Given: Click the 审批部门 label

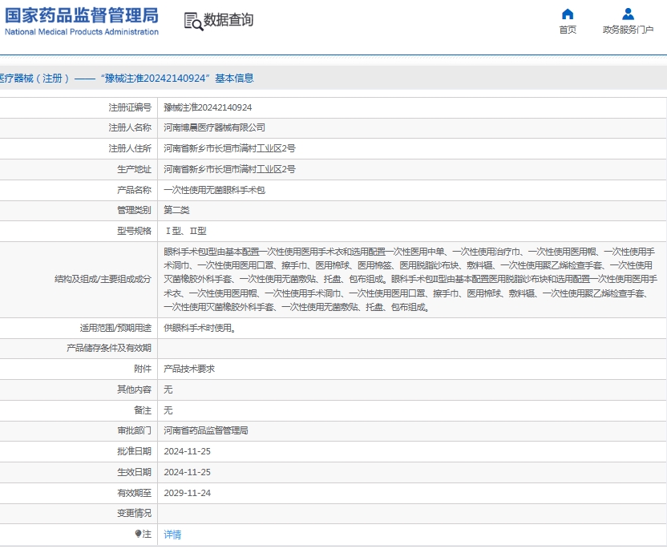Looking at the screenshot, I should point(134,430).
